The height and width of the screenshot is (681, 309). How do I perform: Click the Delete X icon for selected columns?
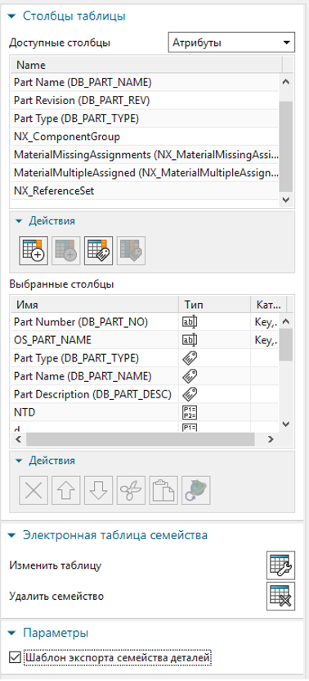point(34,490)
